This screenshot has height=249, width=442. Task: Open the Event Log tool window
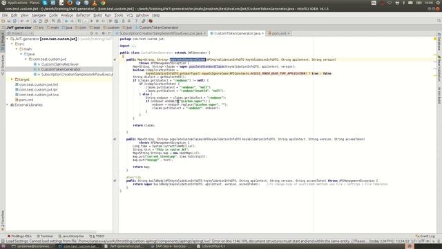(x=425, y=237)
